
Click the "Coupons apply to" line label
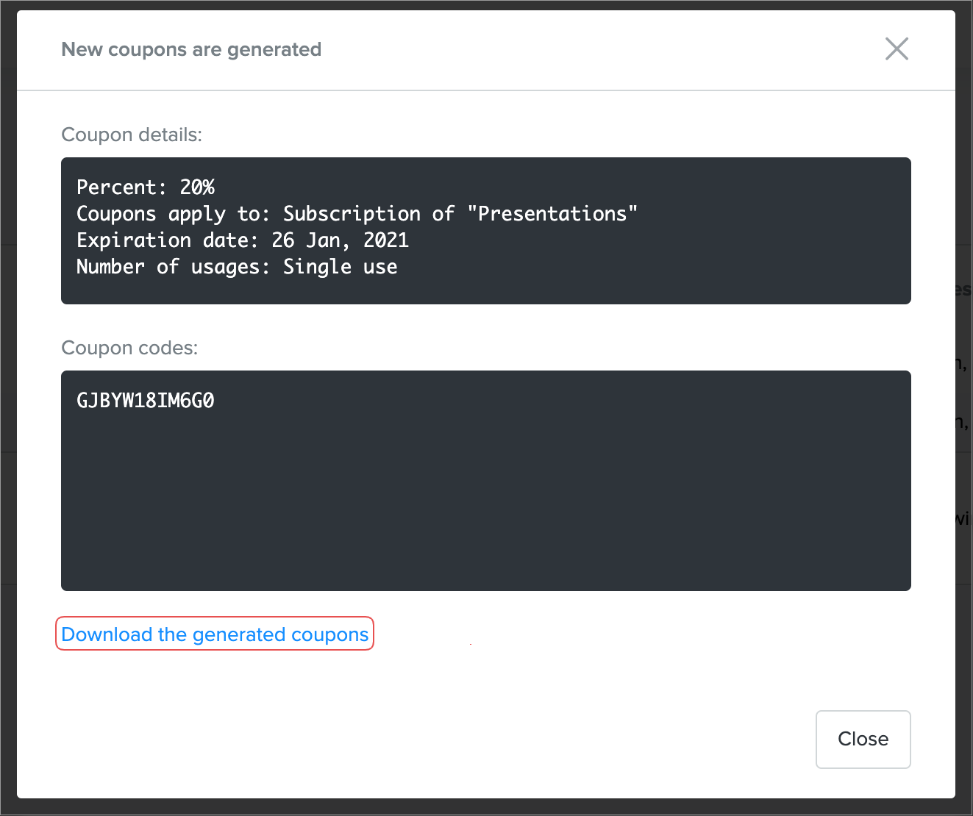pyautogui.click(x=174, y=214)
